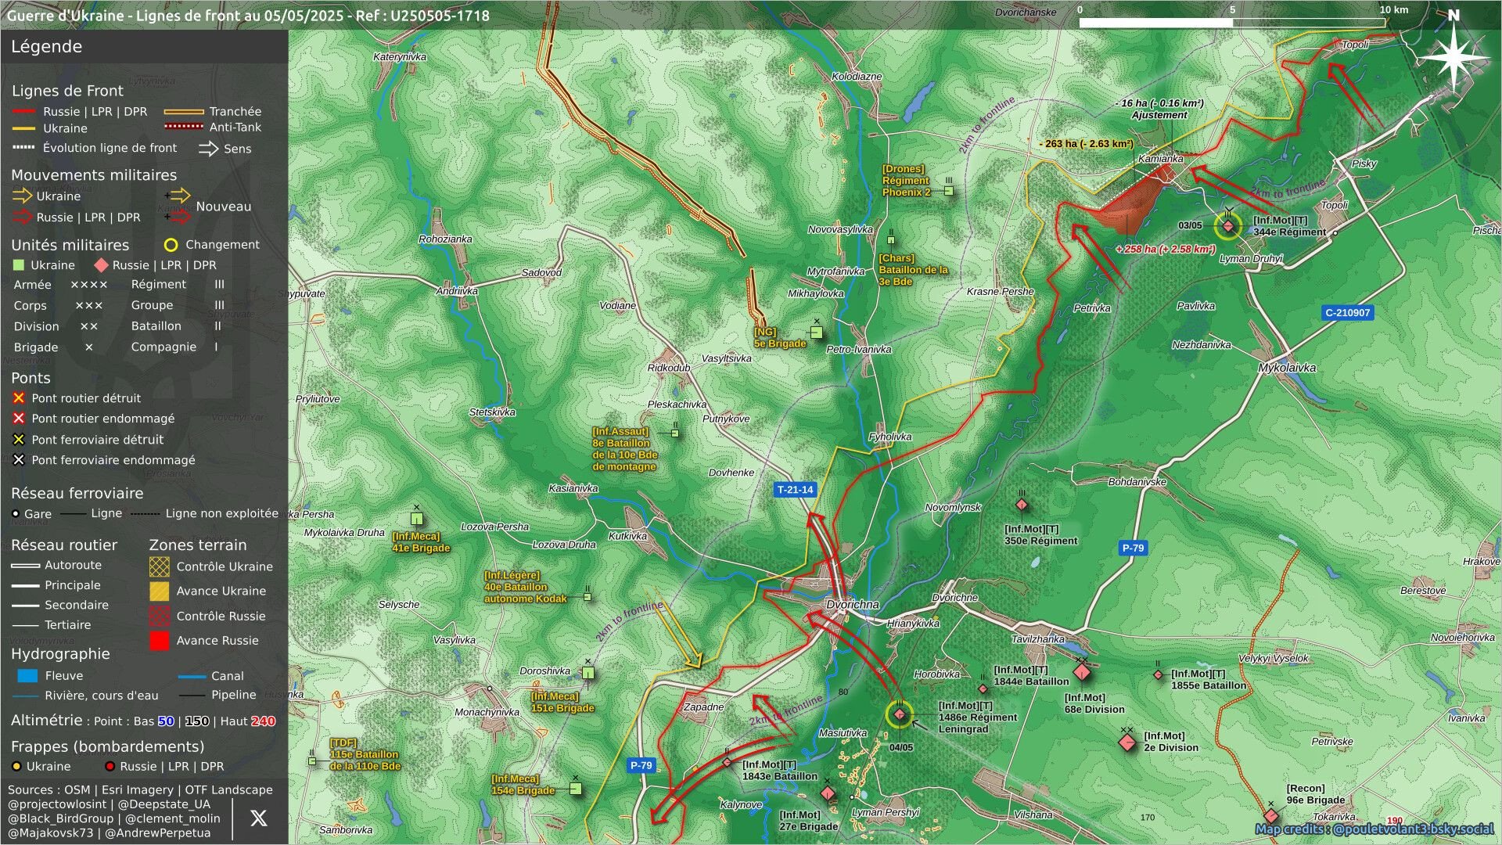Viewport: 1502px width, 845px height.
Task: Click the 96e Brigade recon unit marker
Action: [1271, 815]
